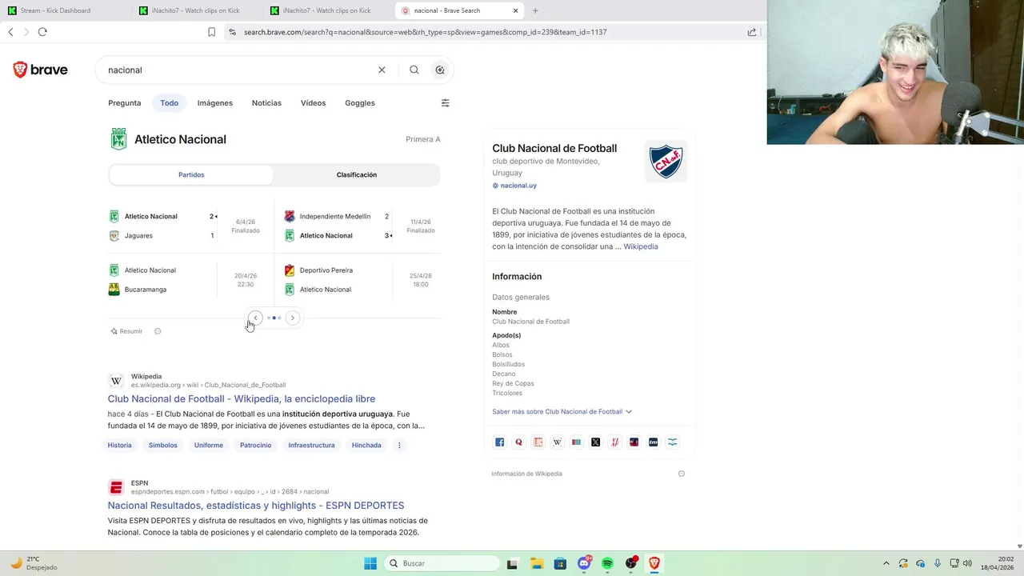Open the AI answer icon in search box
Viewport: 1024px width, 576px height.
[440, 70]
